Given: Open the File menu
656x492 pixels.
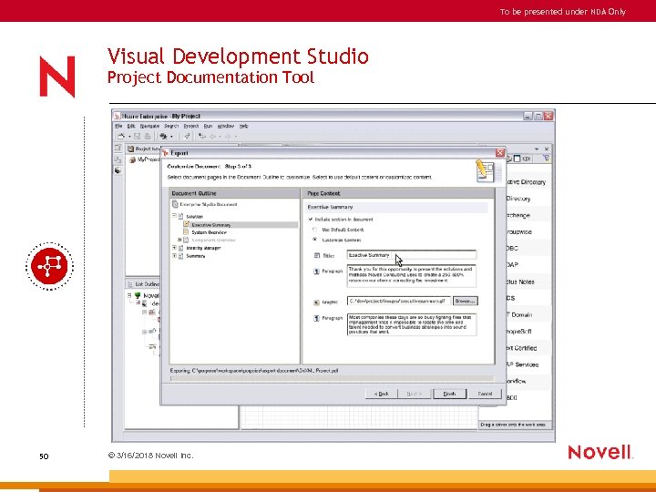Looking at the screenshot, I should pyautogui.click(x=118, y=126).
